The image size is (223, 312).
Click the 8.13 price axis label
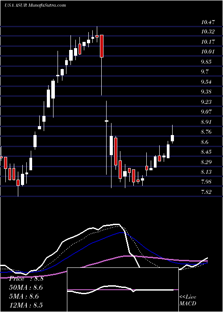pyautogui.click(x=206, y=172)
